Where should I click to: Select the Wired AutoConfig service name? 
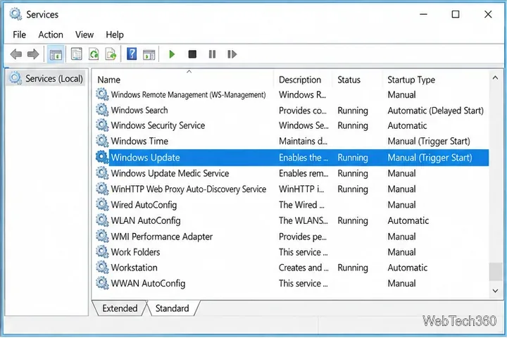coord(144,205)
